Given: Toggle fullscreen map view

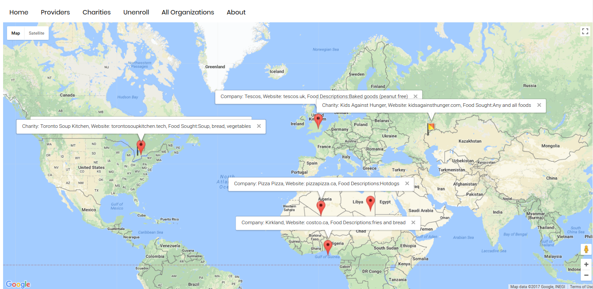Looking at the screenshot, I should pos(585,31).
